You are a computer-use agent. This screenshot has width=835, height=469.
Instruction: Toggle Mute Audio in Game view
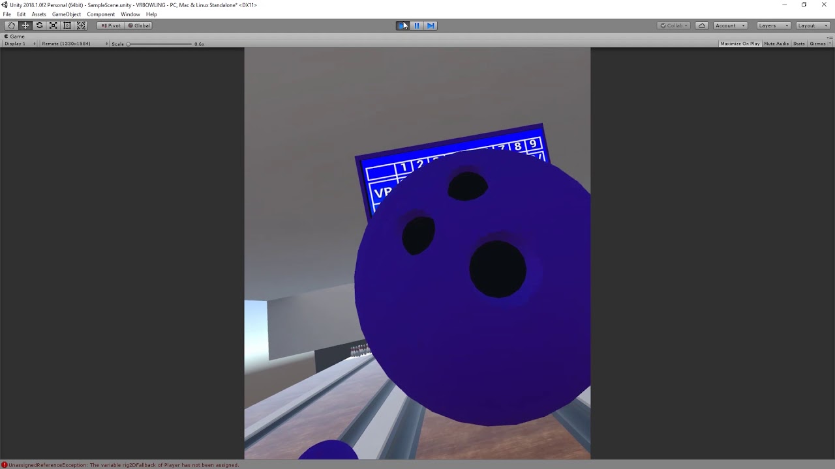coord(776,44)
